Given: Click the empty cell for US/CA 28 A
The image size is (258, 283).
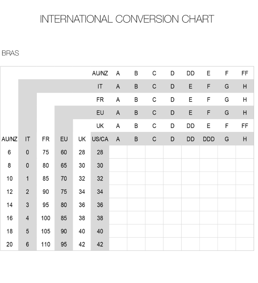Looking at the screenshot, I should click(x=118, y=152).
